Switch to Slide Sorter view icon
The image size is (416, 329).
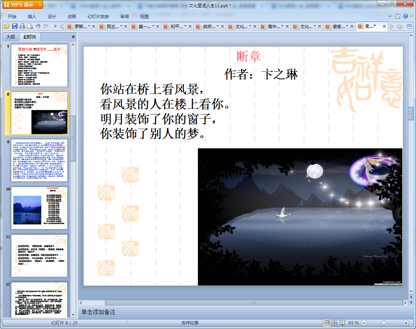coord(334,323)
